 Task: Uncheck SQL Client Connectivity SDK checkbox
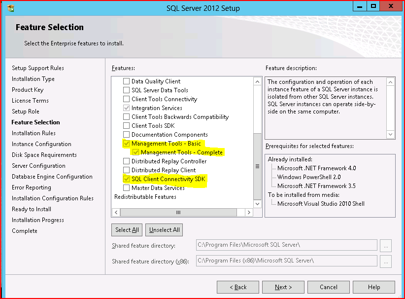click(126, 179)
